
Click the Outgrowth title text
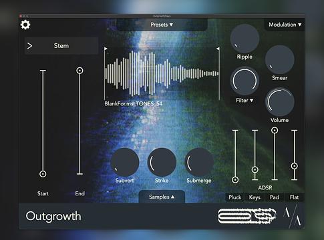click(53, 216)
